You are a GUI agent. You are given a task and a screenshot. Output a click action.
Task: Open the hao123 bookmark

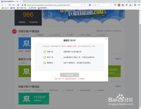click(5, 8)
